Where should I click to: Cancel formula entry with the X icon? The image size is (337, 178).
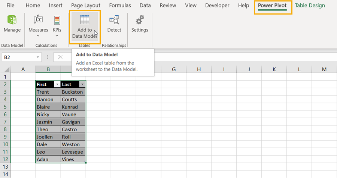tap(60, 57)
